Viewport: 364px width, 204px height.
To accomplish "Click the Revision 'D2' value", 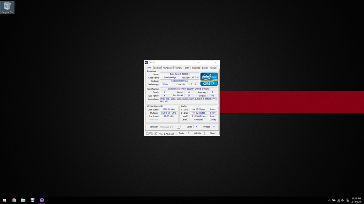I will 213,96.
